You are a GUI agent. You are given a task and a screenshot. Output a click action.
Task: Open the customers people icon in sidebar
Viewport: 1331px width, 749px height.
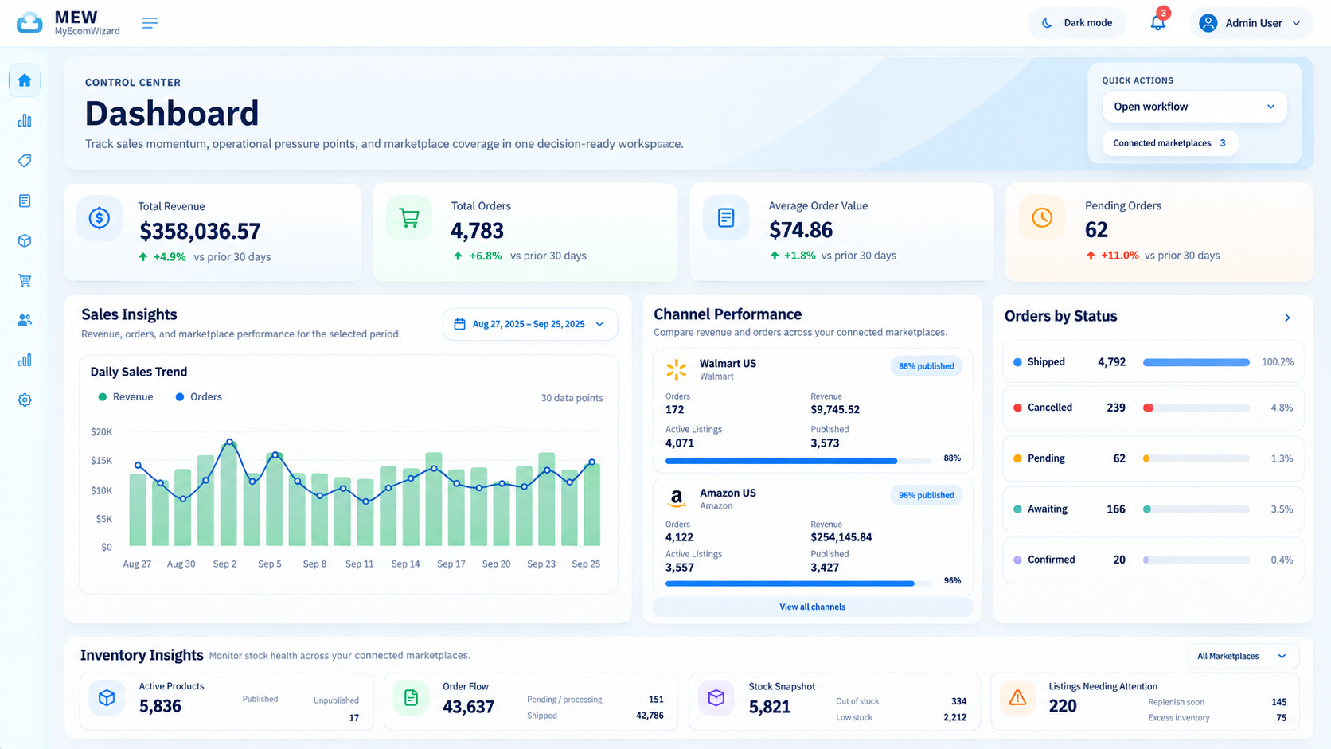tap(25, 320)
